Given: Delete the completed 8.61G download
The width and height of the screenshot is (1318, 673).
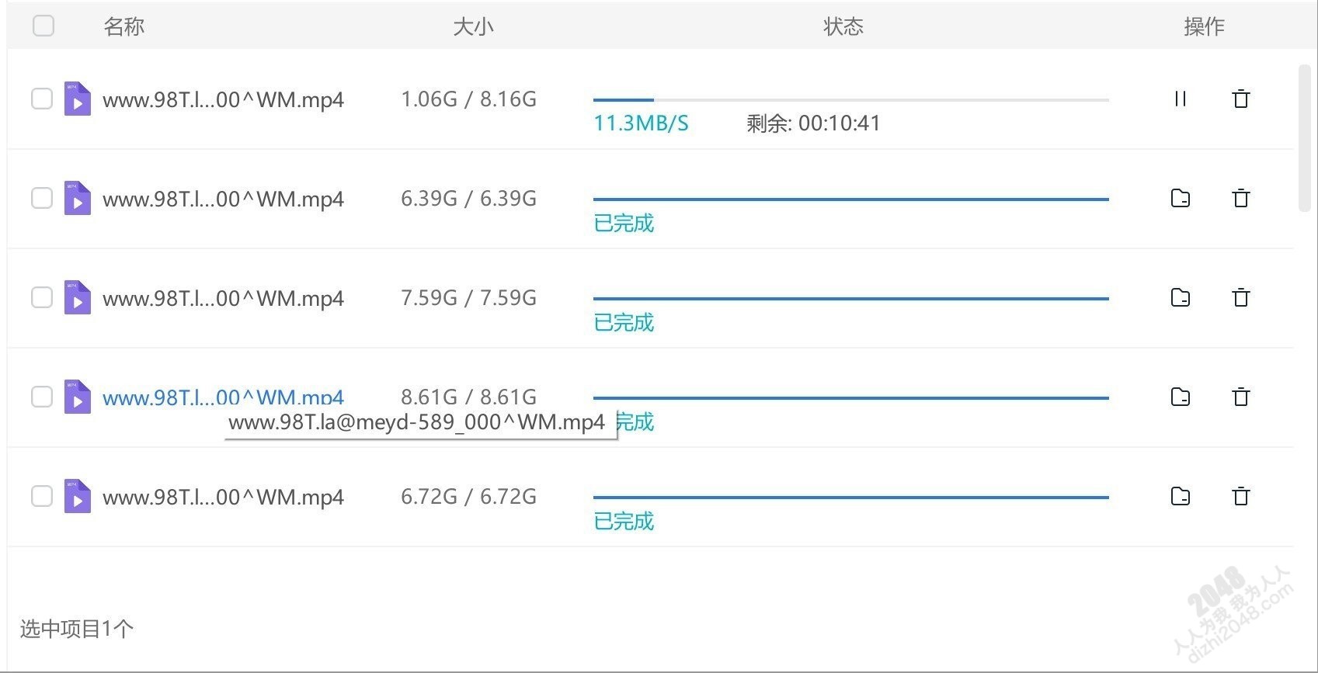Looking at the screenshot, I should 1240,397.
